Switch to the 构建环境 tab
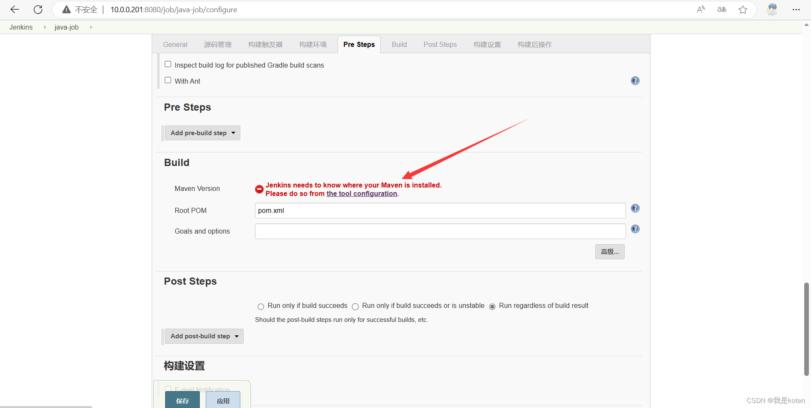The image size is (811, 408). click(313, 44)
